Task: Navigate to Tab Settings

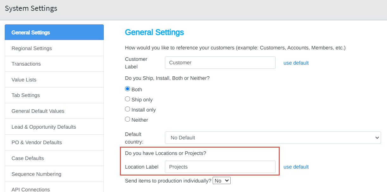Action: (25, 95)
